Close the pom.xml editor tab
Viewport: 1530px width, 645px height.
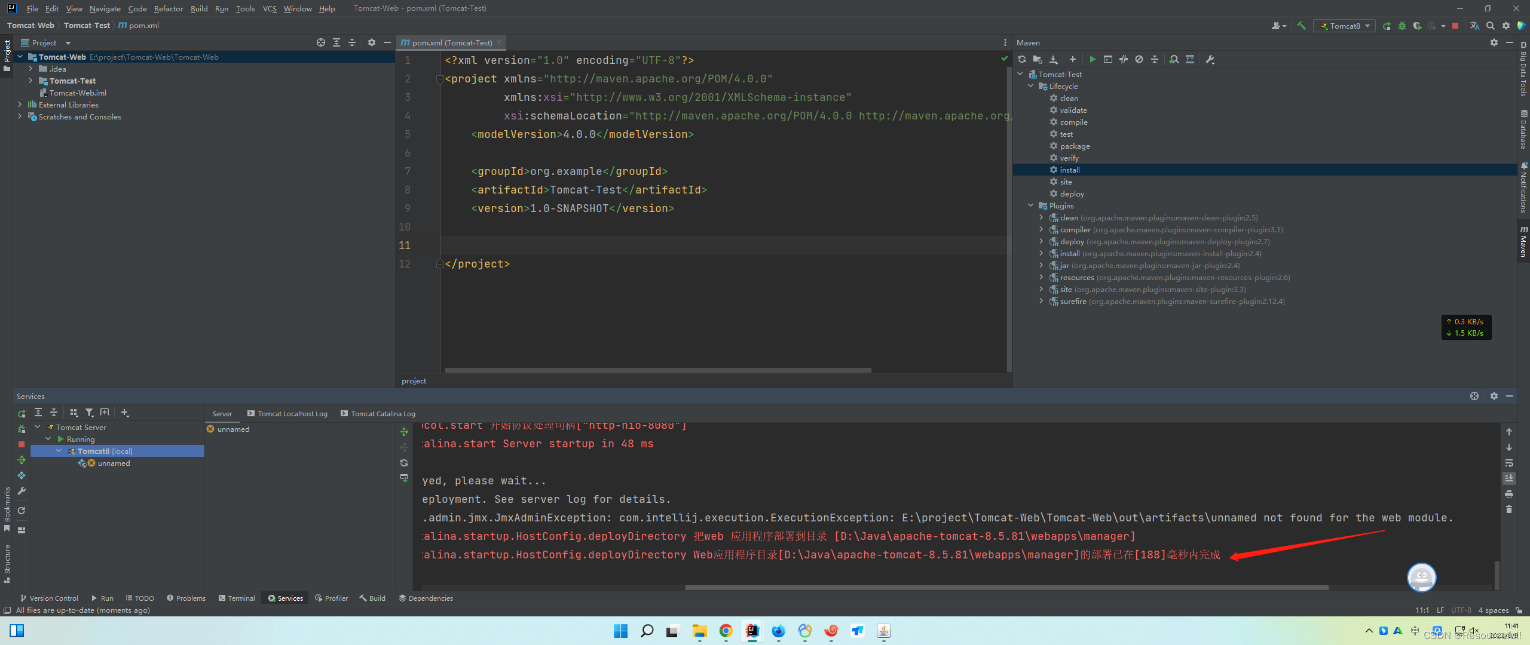click(x=499, y=42)
